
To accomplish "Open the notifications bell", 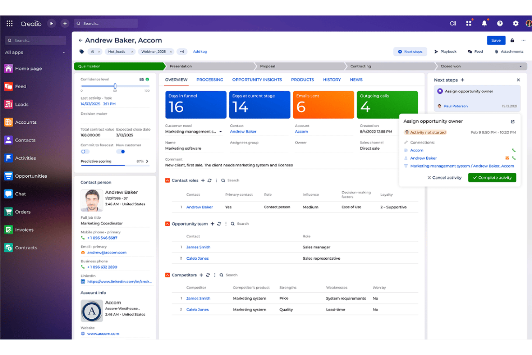I will pyautogui.click(x=484, y=23).
